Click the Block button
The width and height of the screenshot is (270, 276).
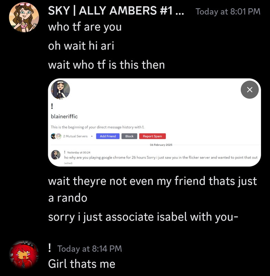[129, 136]
